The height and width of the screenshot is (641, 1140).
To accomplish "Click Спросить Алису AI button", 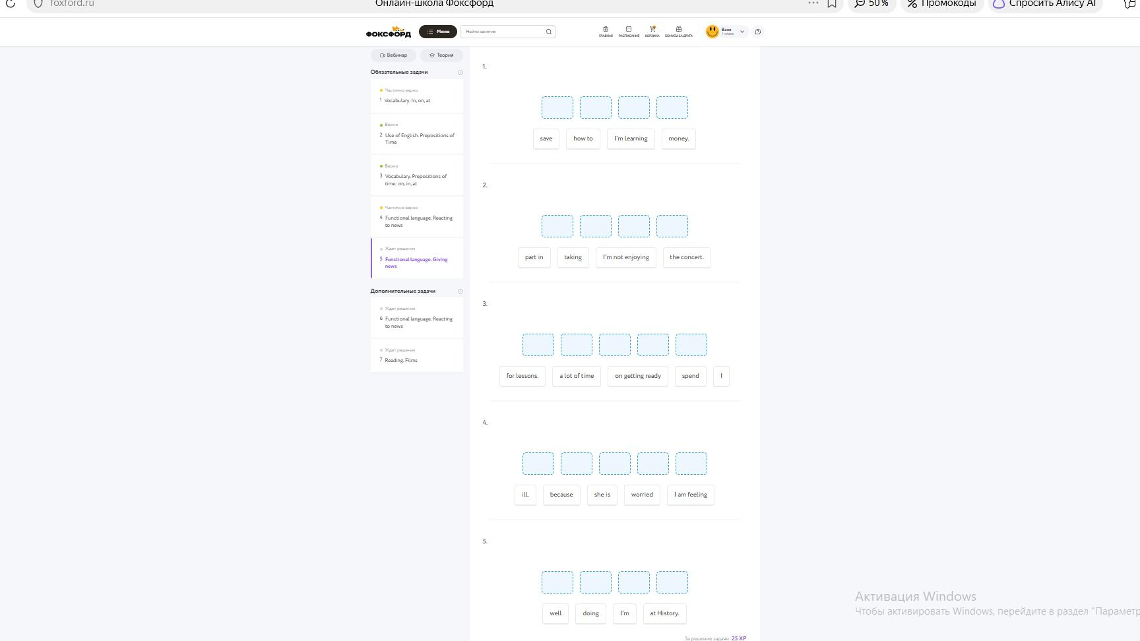I will tap(1045, 3).
